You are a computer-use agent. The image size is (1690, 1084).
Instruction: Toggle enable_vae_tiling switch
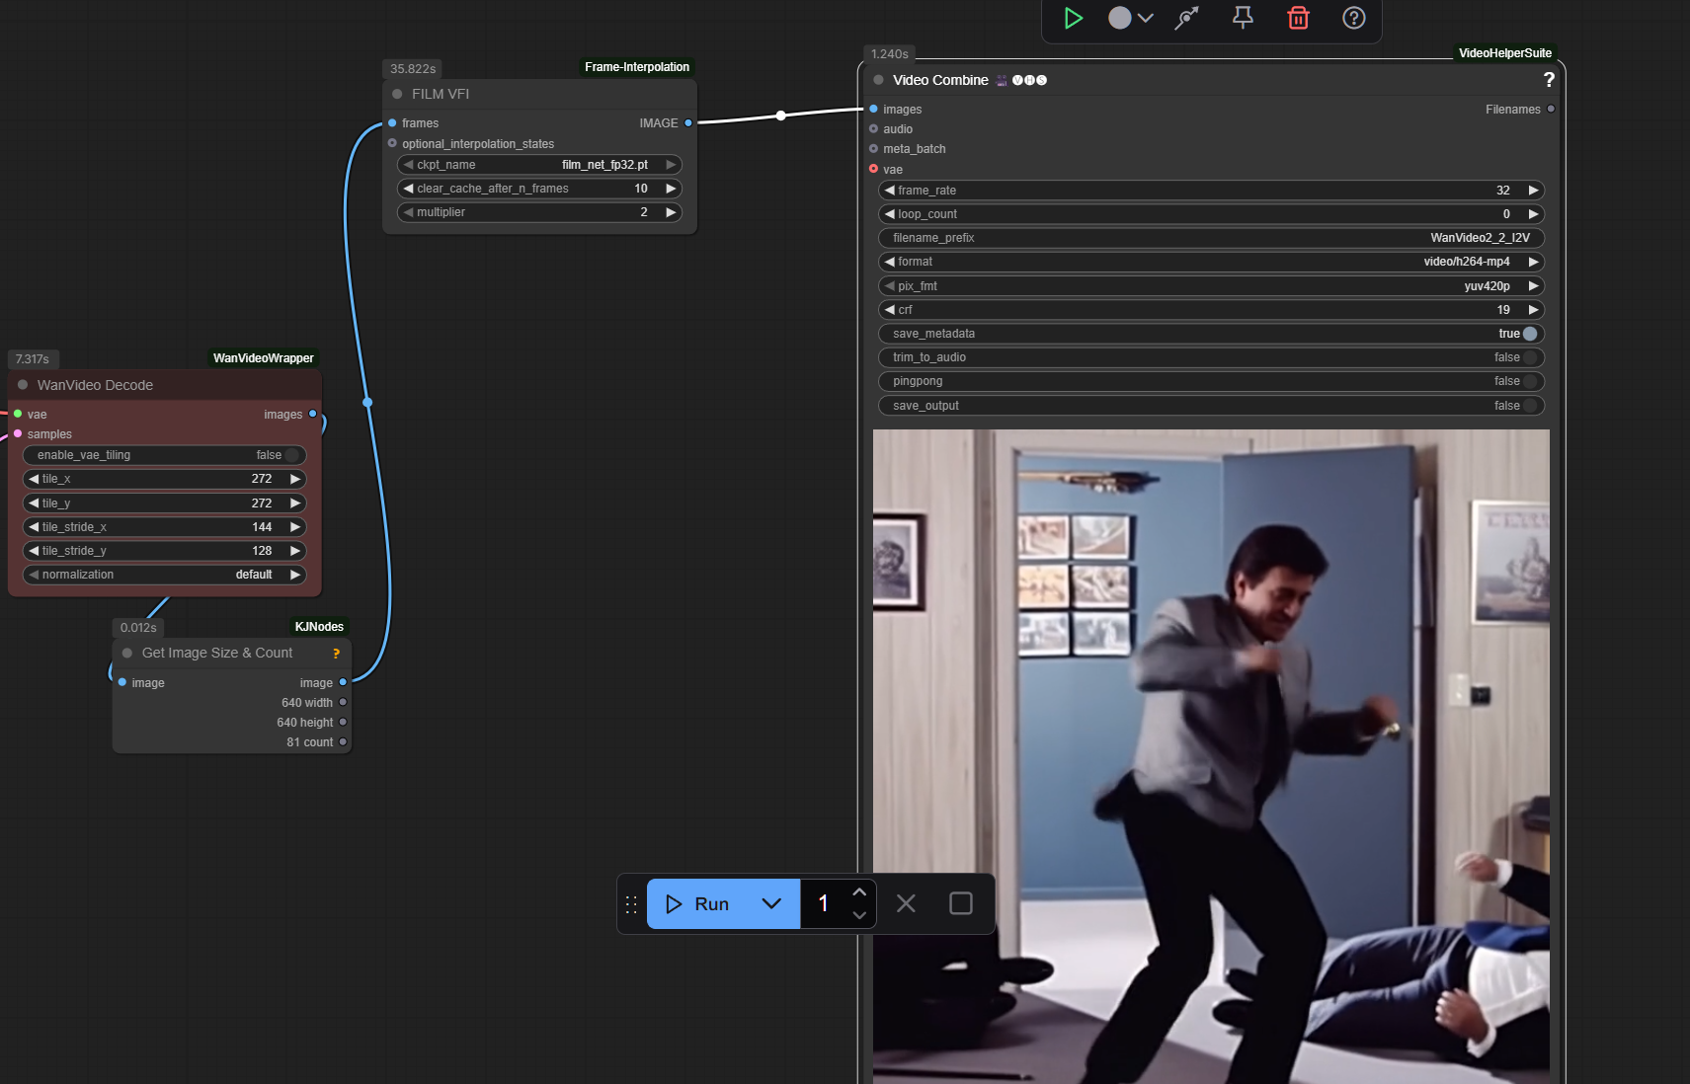(291, 455)
